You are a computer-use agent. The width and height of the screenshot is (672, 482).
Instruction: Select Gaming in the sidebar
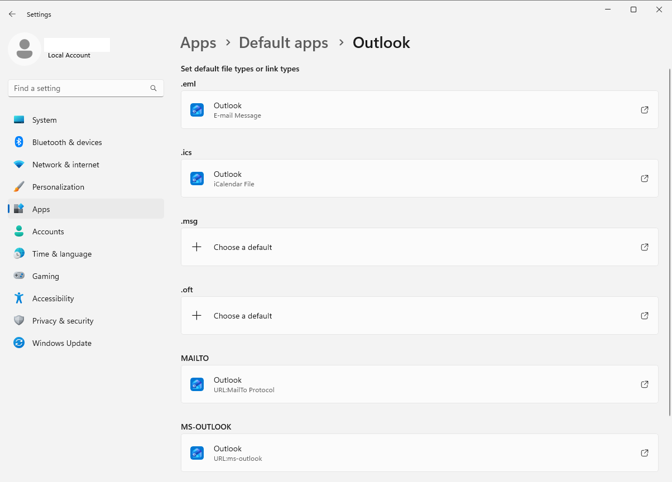coord(86,276)
